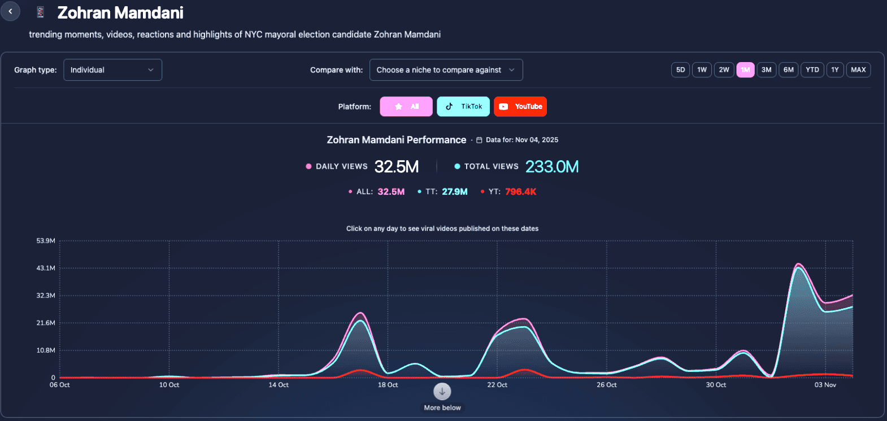
Task: Expand the niche comparison dropdown
Action: point(446,70)
